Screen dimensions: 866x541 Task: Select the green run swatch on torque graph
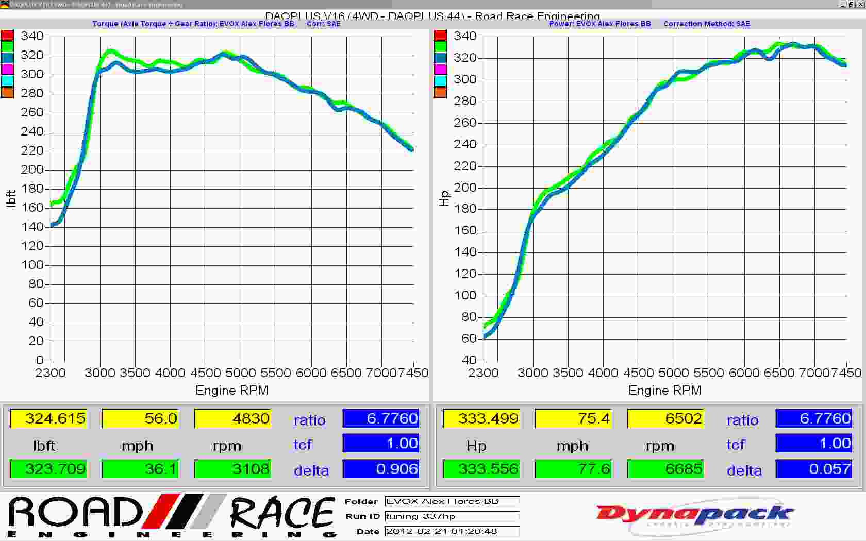(7, 47)
